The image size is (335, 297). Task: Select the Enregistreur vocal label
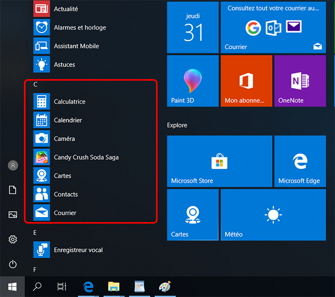pyautogui.click(x=78, y=250)
